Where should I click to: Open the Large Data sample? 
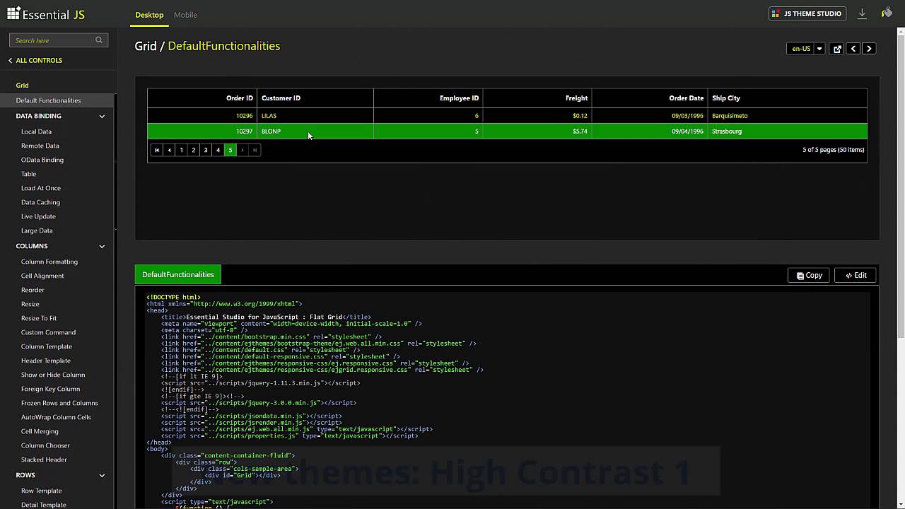pos(37,230)
